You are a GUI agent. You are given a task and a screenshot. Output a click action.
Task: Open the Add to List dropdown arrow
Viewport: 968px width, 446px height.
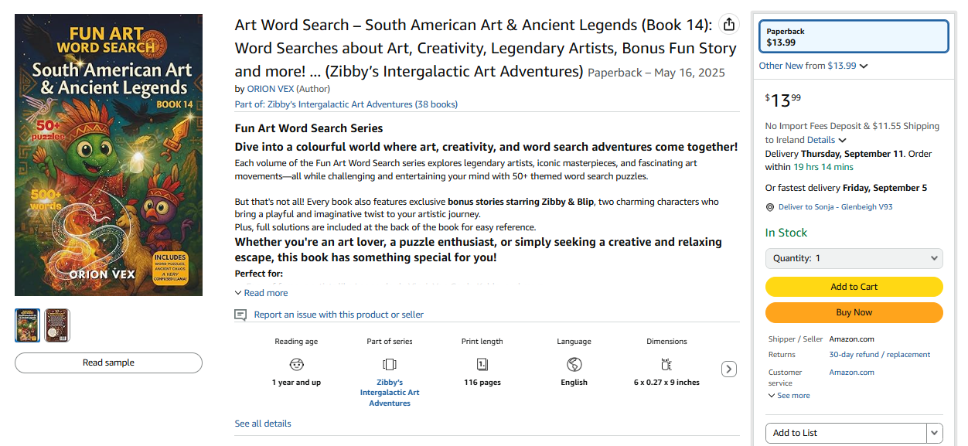click(x=935, y=433)
